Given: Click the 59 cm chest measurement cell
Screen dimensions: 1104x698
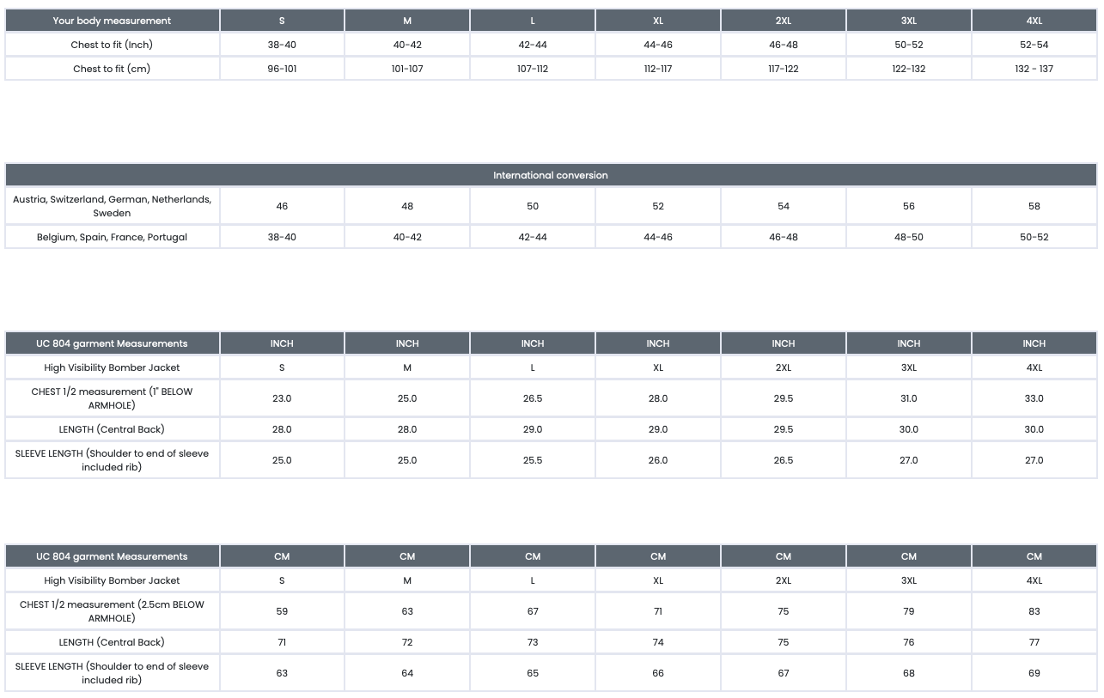Looking at the screenshot, I should click(282, 611).
